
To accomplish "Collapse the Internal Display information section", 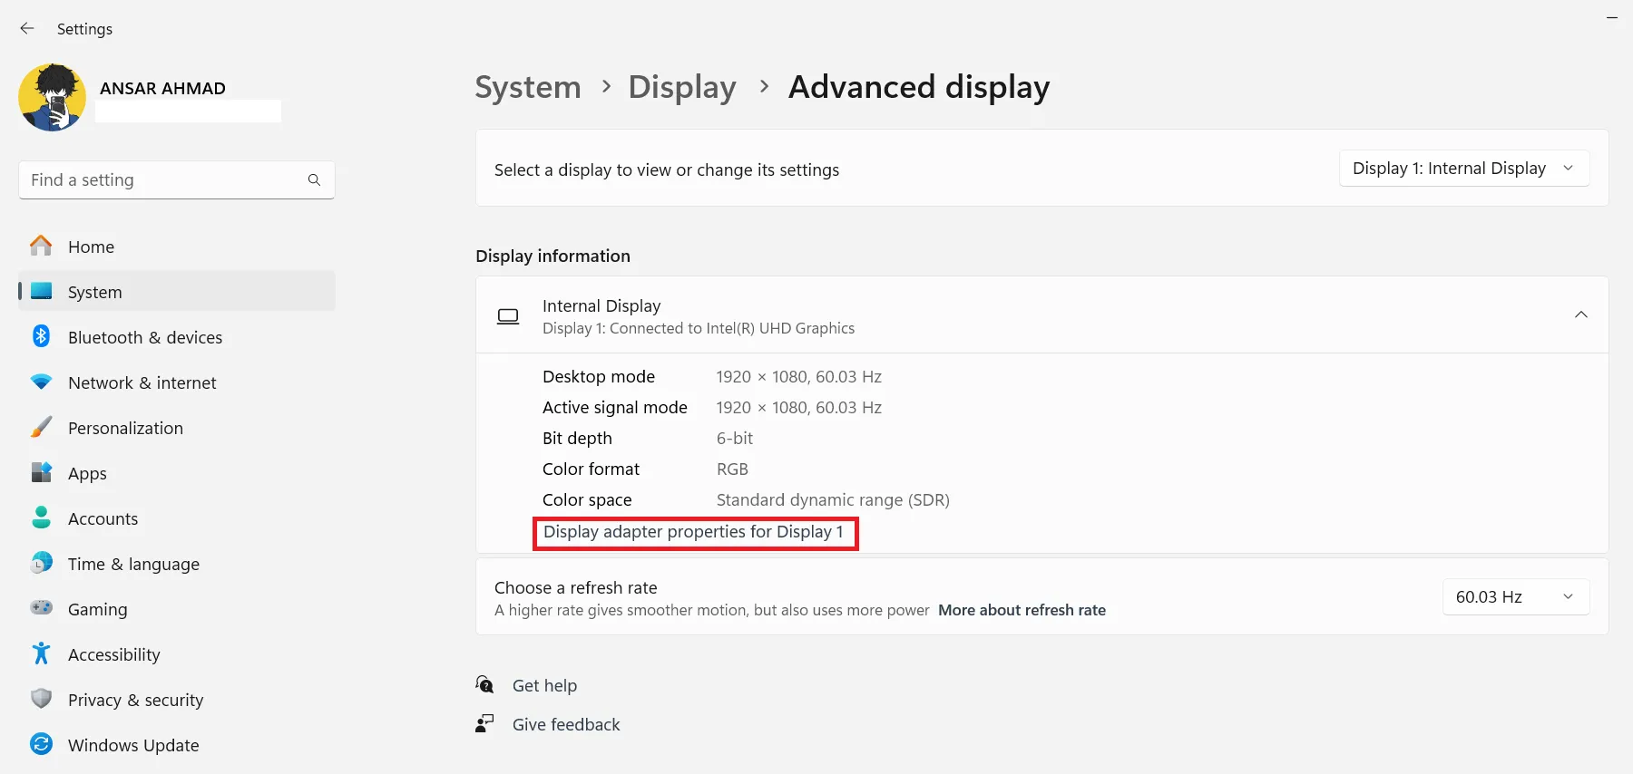I will coord(1580,314).
